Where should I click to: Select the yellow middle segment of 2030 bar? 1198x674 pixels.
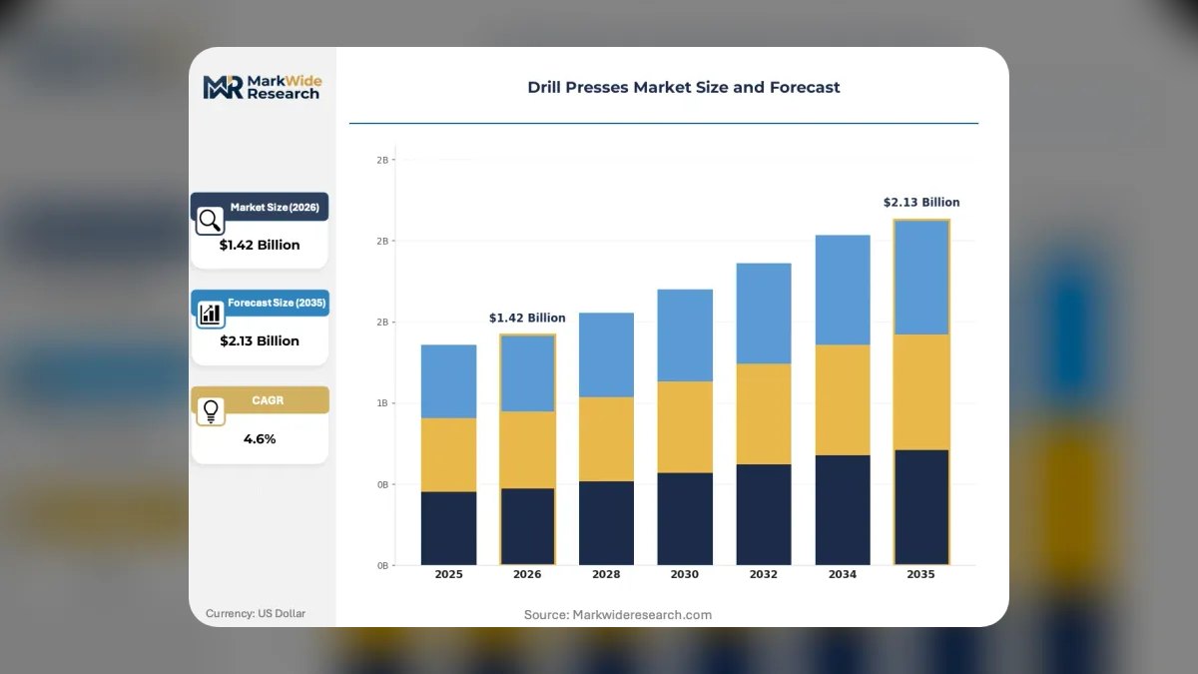[x=685, y=427]
